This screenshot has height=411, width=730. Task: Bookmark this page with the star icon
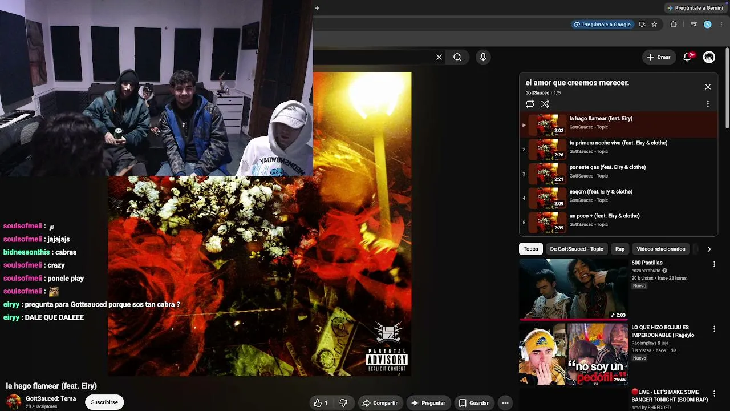(654, 25)
